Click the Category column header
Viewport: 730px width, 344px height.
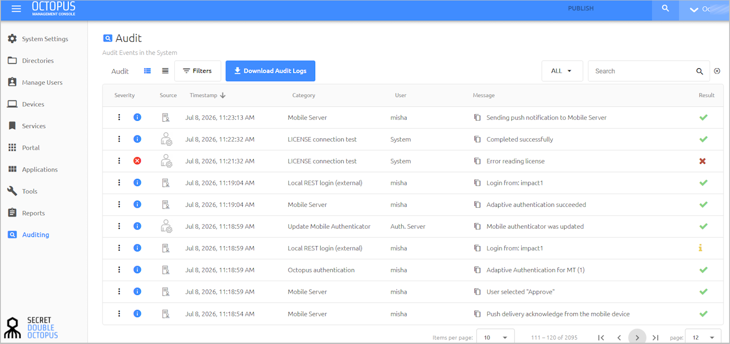pos(304,95)
